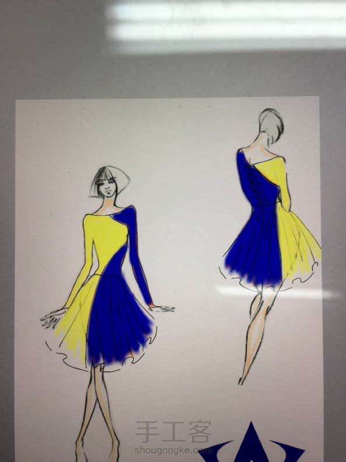Image resolution: width=346 pixels, height=462 pixels.
Task: Click the 手工客 watermark text
Action: tap(173, 432)
